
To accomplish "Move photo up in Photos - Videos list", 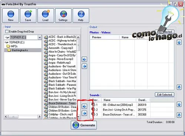I will point(179,42).
